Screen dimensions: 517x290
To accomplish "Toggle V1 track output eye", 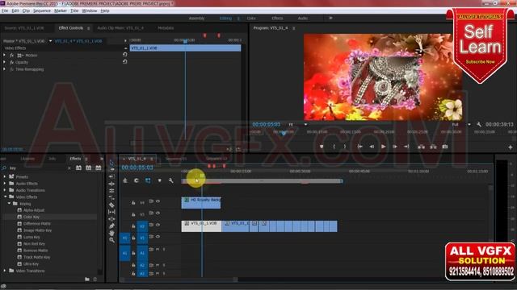I will tap(158, 236).
